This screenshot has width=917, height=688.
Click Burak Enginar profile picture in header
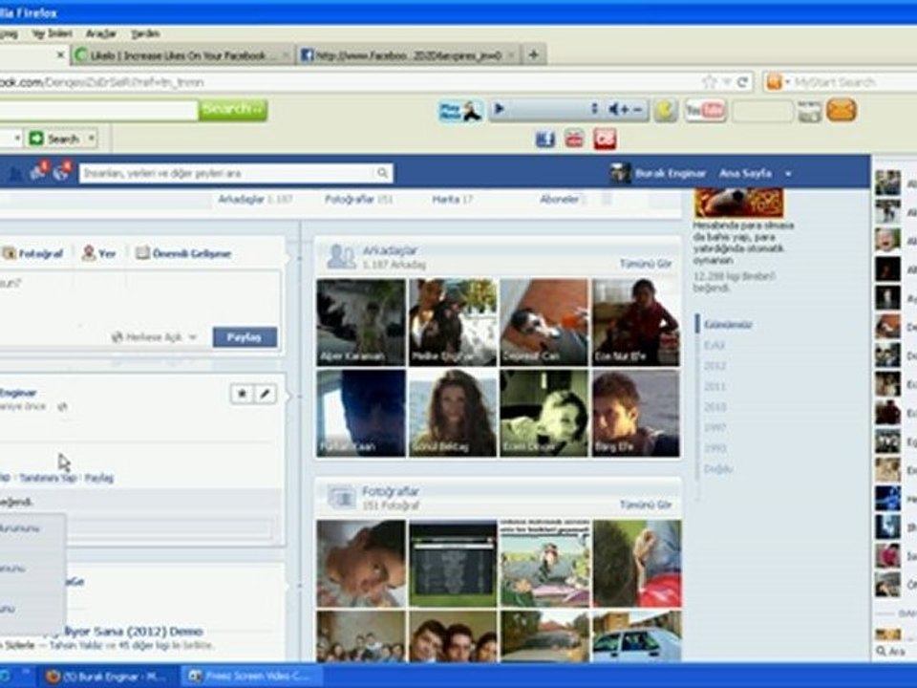coord(620,173)
